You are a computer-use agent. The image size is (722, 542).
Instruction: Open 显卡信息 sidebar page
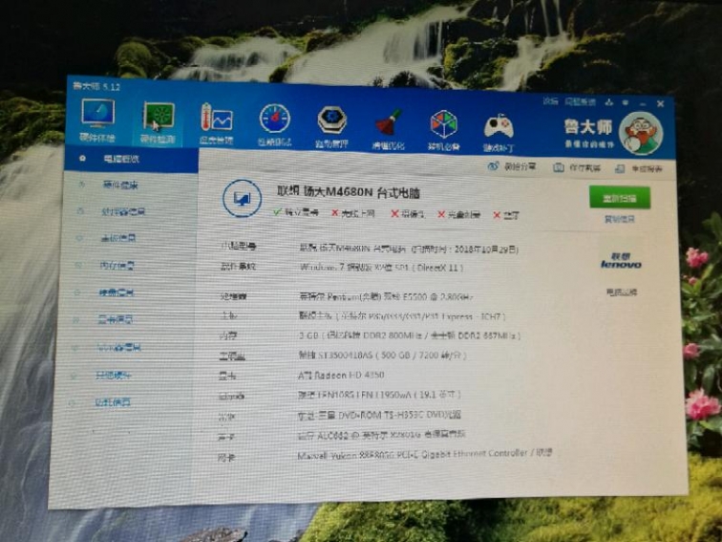click(116, 320)
